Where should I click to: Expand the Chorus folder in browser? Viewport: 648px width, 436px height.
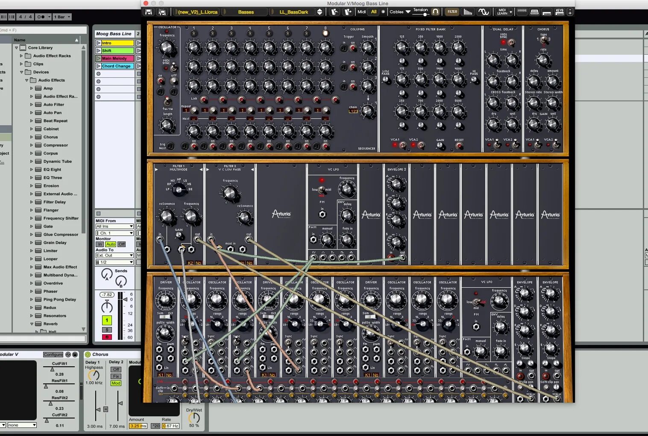pyautogui.click(x=31, y=137)
